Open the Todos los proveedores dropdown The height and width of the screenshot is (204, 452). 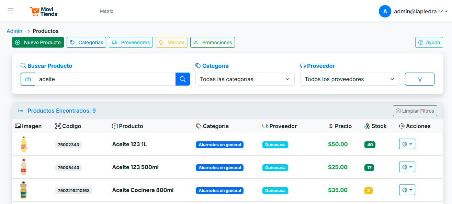coord(350,79)
